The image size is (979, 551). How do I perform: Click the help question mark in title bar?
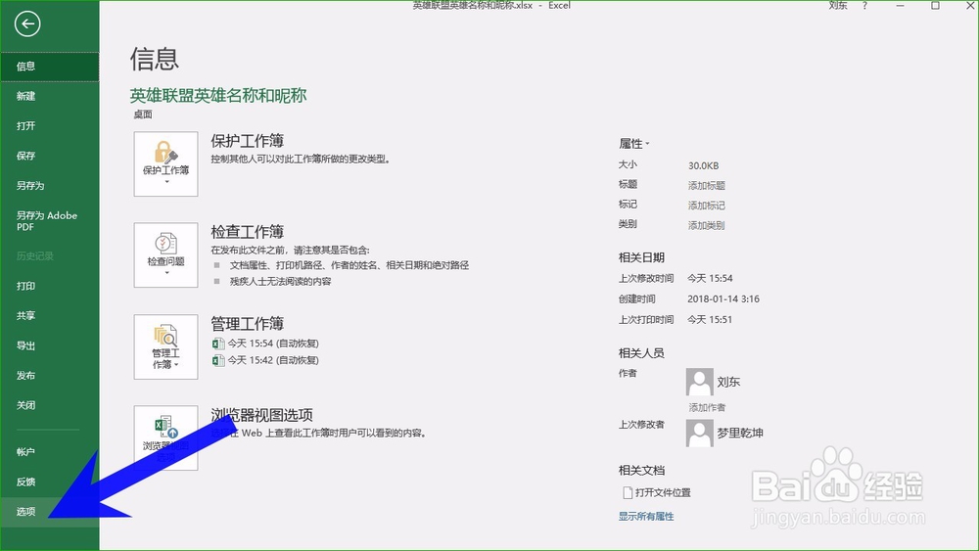pyautogui.click(x=864, y=5)
